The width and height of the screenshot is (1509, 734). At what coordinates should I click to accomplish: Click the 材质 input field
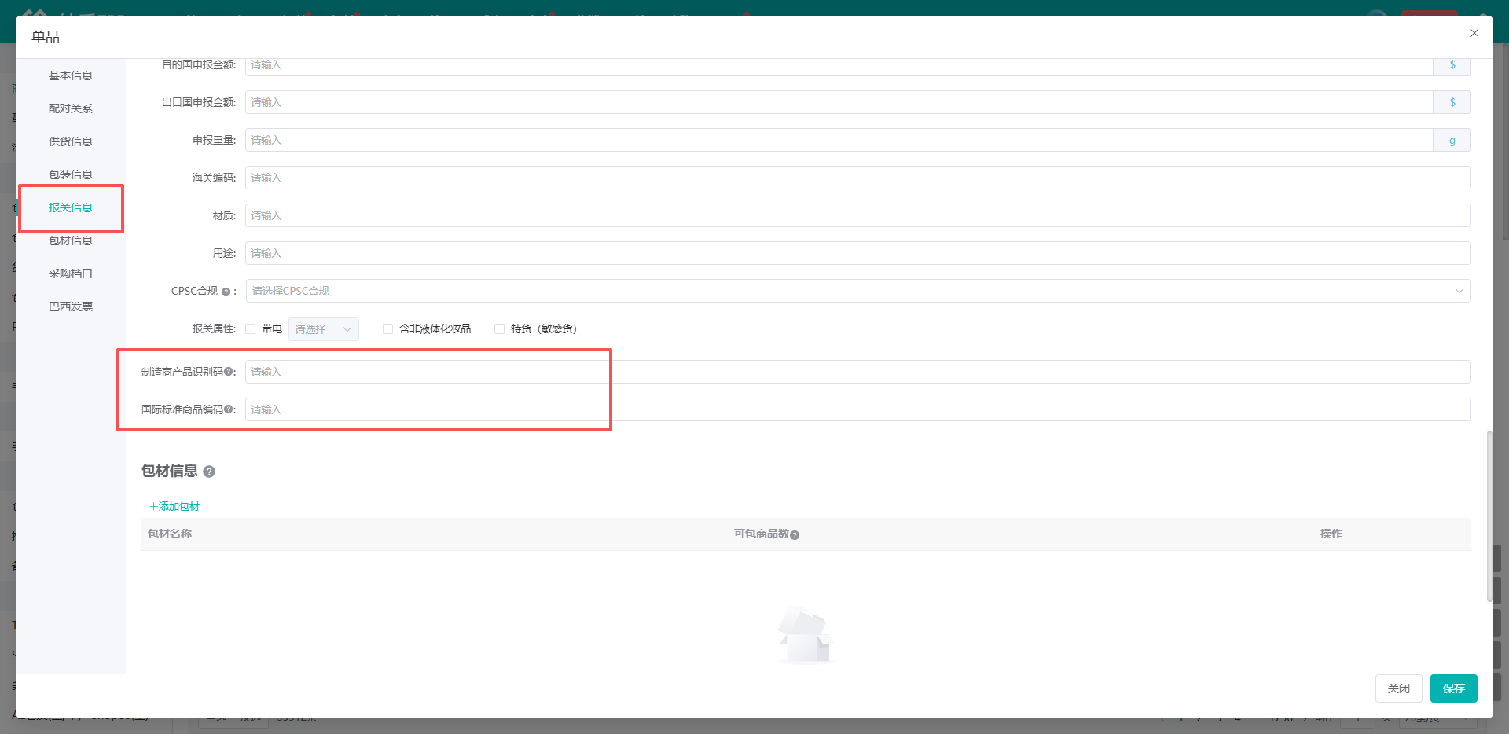tap(858, 215)
